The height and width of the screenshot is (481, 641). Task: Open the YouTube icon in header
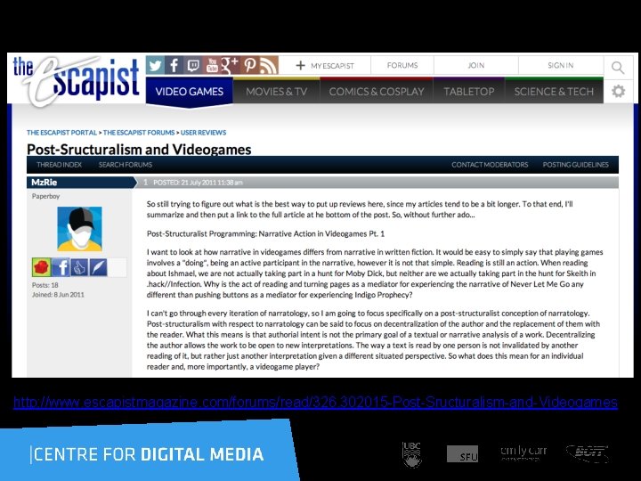click(212, 65)
